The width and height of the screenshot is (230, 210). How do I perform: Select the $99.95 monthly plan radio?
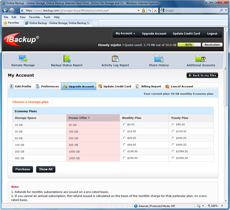pyautogui.click(x=124, y=145)
